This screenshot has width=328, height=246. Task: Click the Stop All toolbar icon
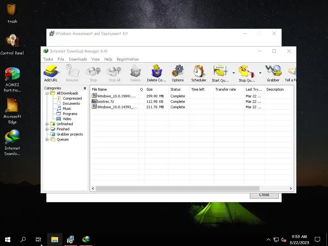[114, 73]
